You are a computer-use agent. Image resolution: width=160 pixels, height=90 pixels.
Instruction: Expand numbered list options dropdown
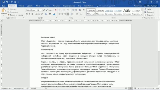coord(66,10)
